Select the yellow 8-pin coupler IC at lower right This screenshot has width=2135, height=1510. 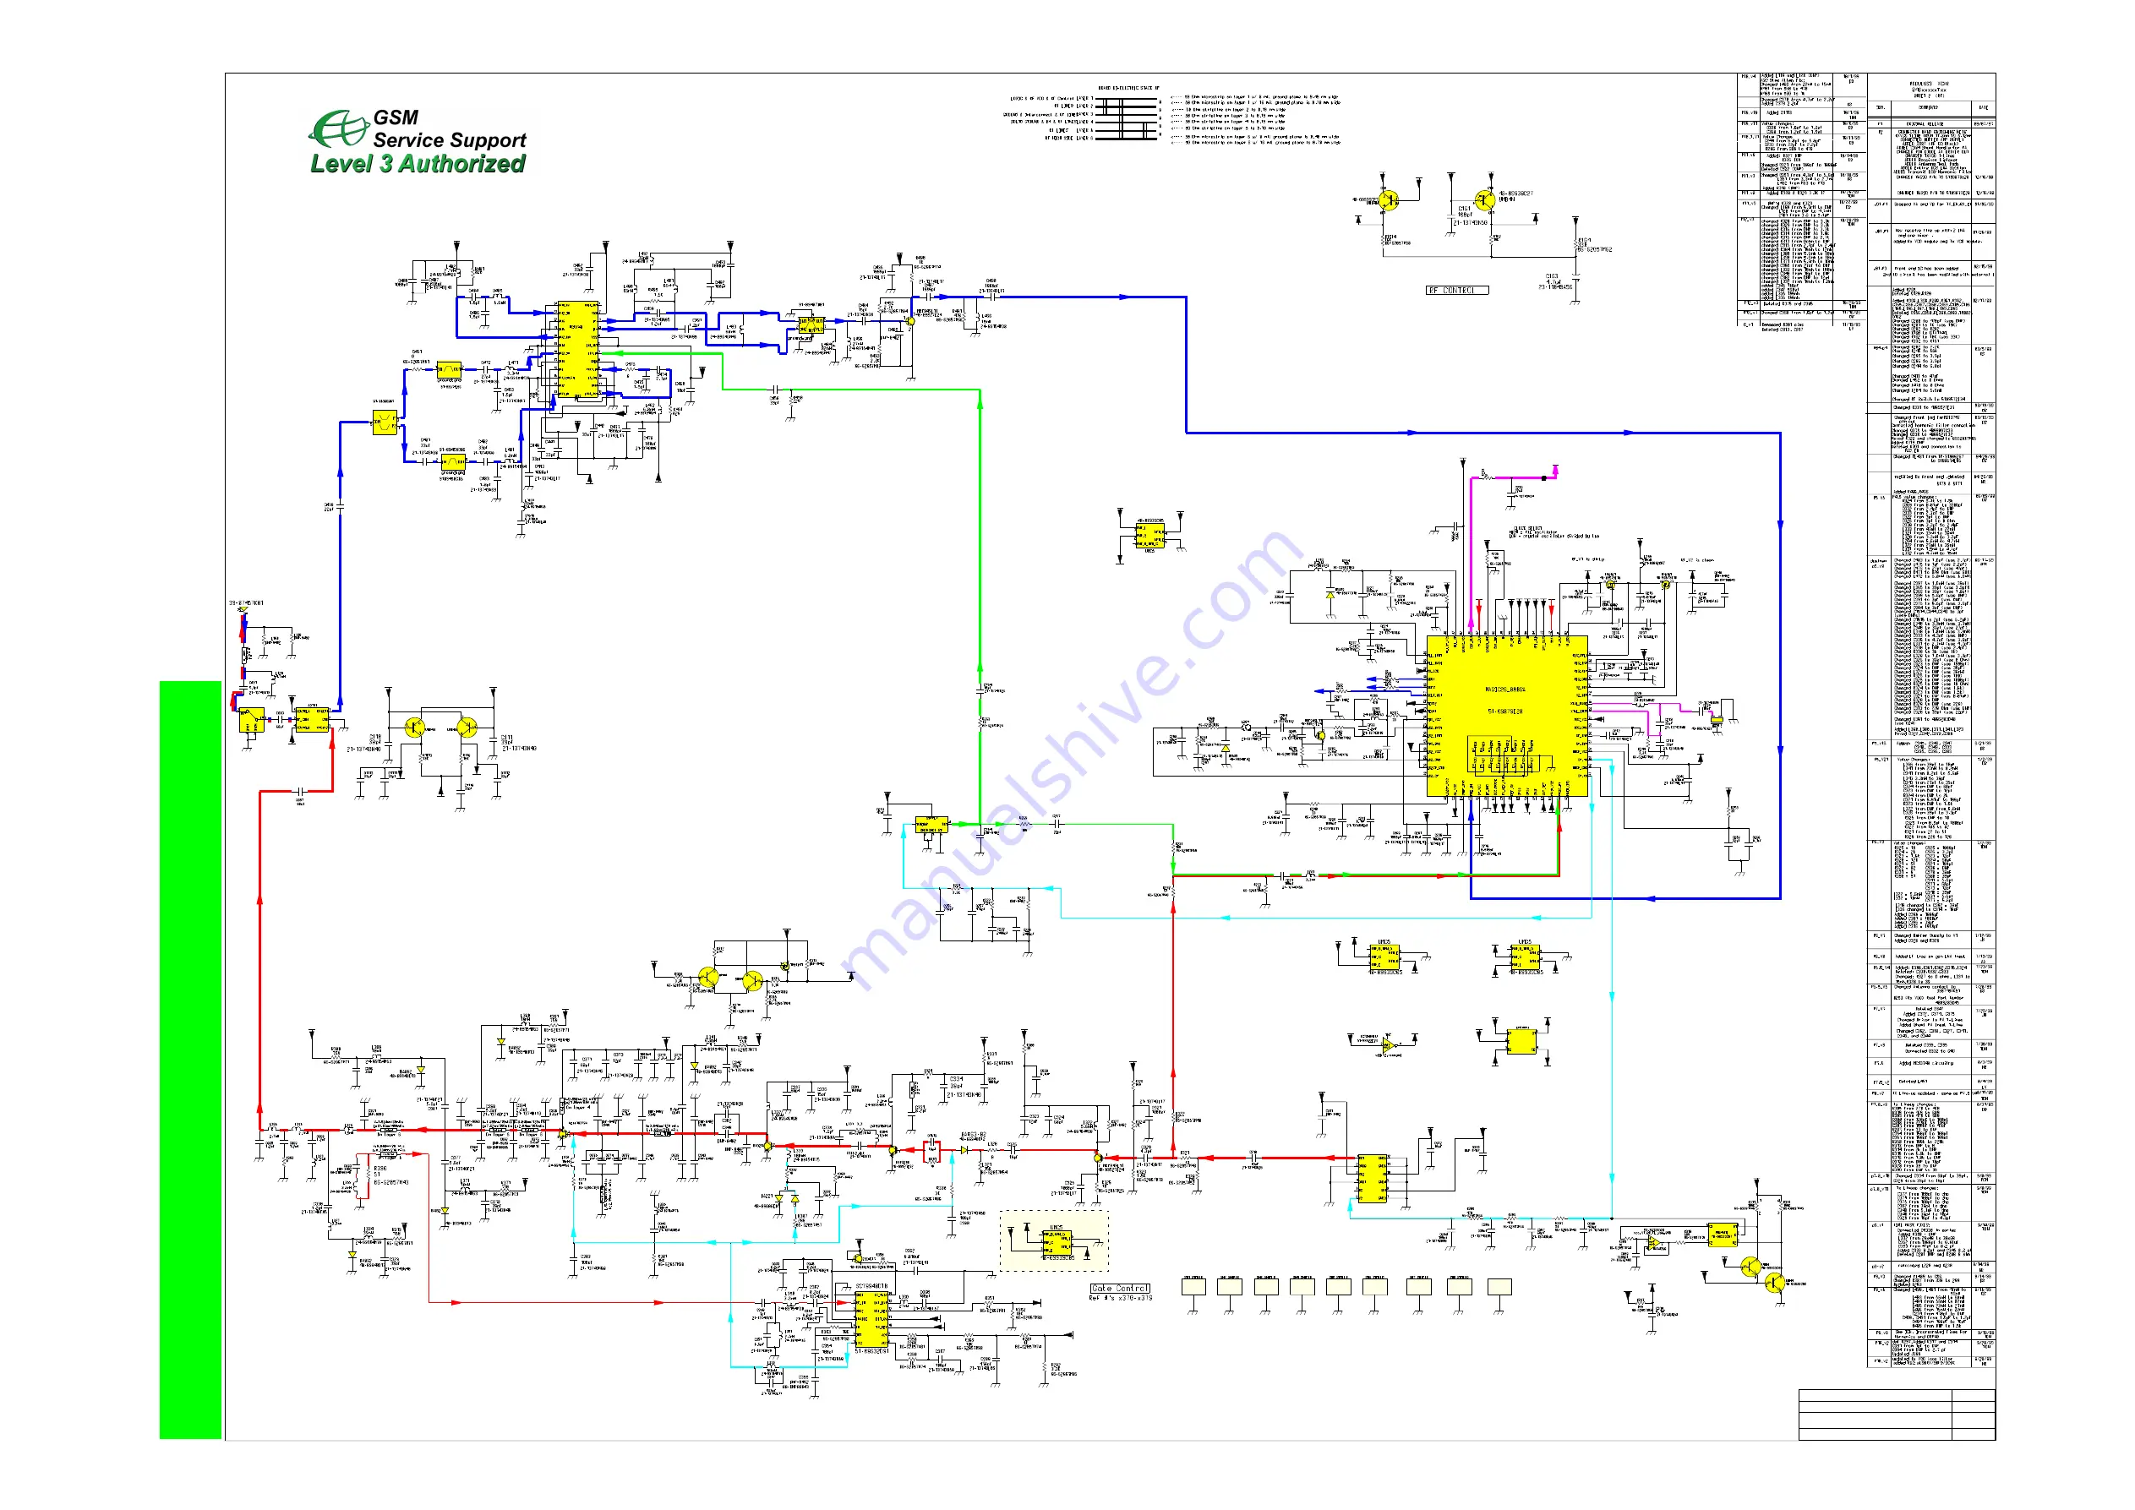tap(1373, 1179)
